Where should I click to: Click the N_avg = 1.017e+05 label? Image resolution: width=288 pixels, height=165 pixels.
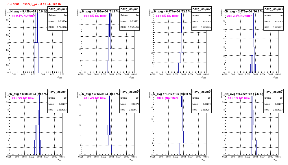coord(173,94)
